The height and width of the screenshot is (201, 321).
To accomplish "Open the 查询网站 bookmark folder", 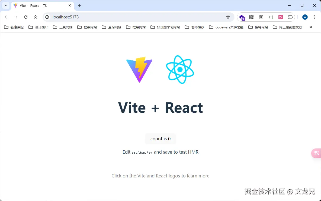I will pyautogui.click(x=111, y=27).
